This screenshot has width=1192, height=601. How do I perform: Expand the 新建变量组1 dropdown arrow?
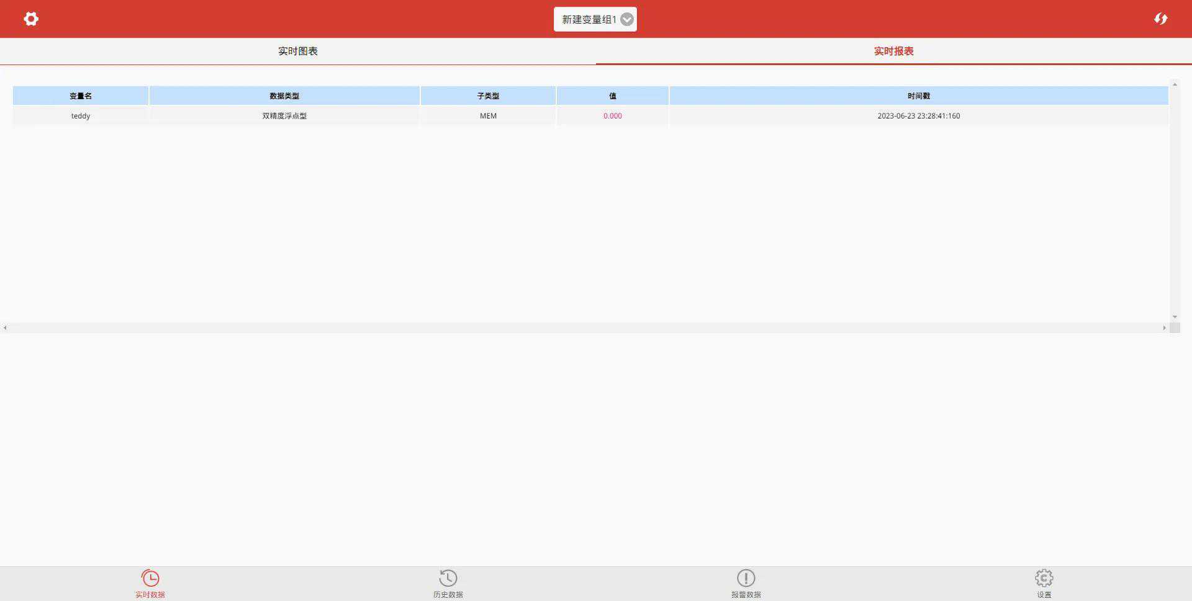[627, 20]
